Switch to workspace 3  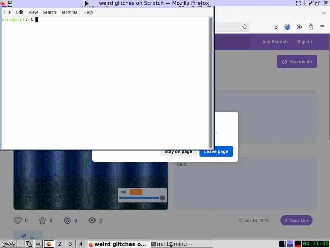pyautogui.click(x=70, y=244)
